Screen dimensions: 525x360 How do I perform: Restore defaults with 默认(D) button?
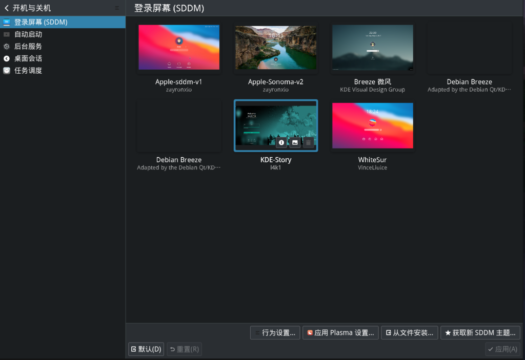point(146,349)
